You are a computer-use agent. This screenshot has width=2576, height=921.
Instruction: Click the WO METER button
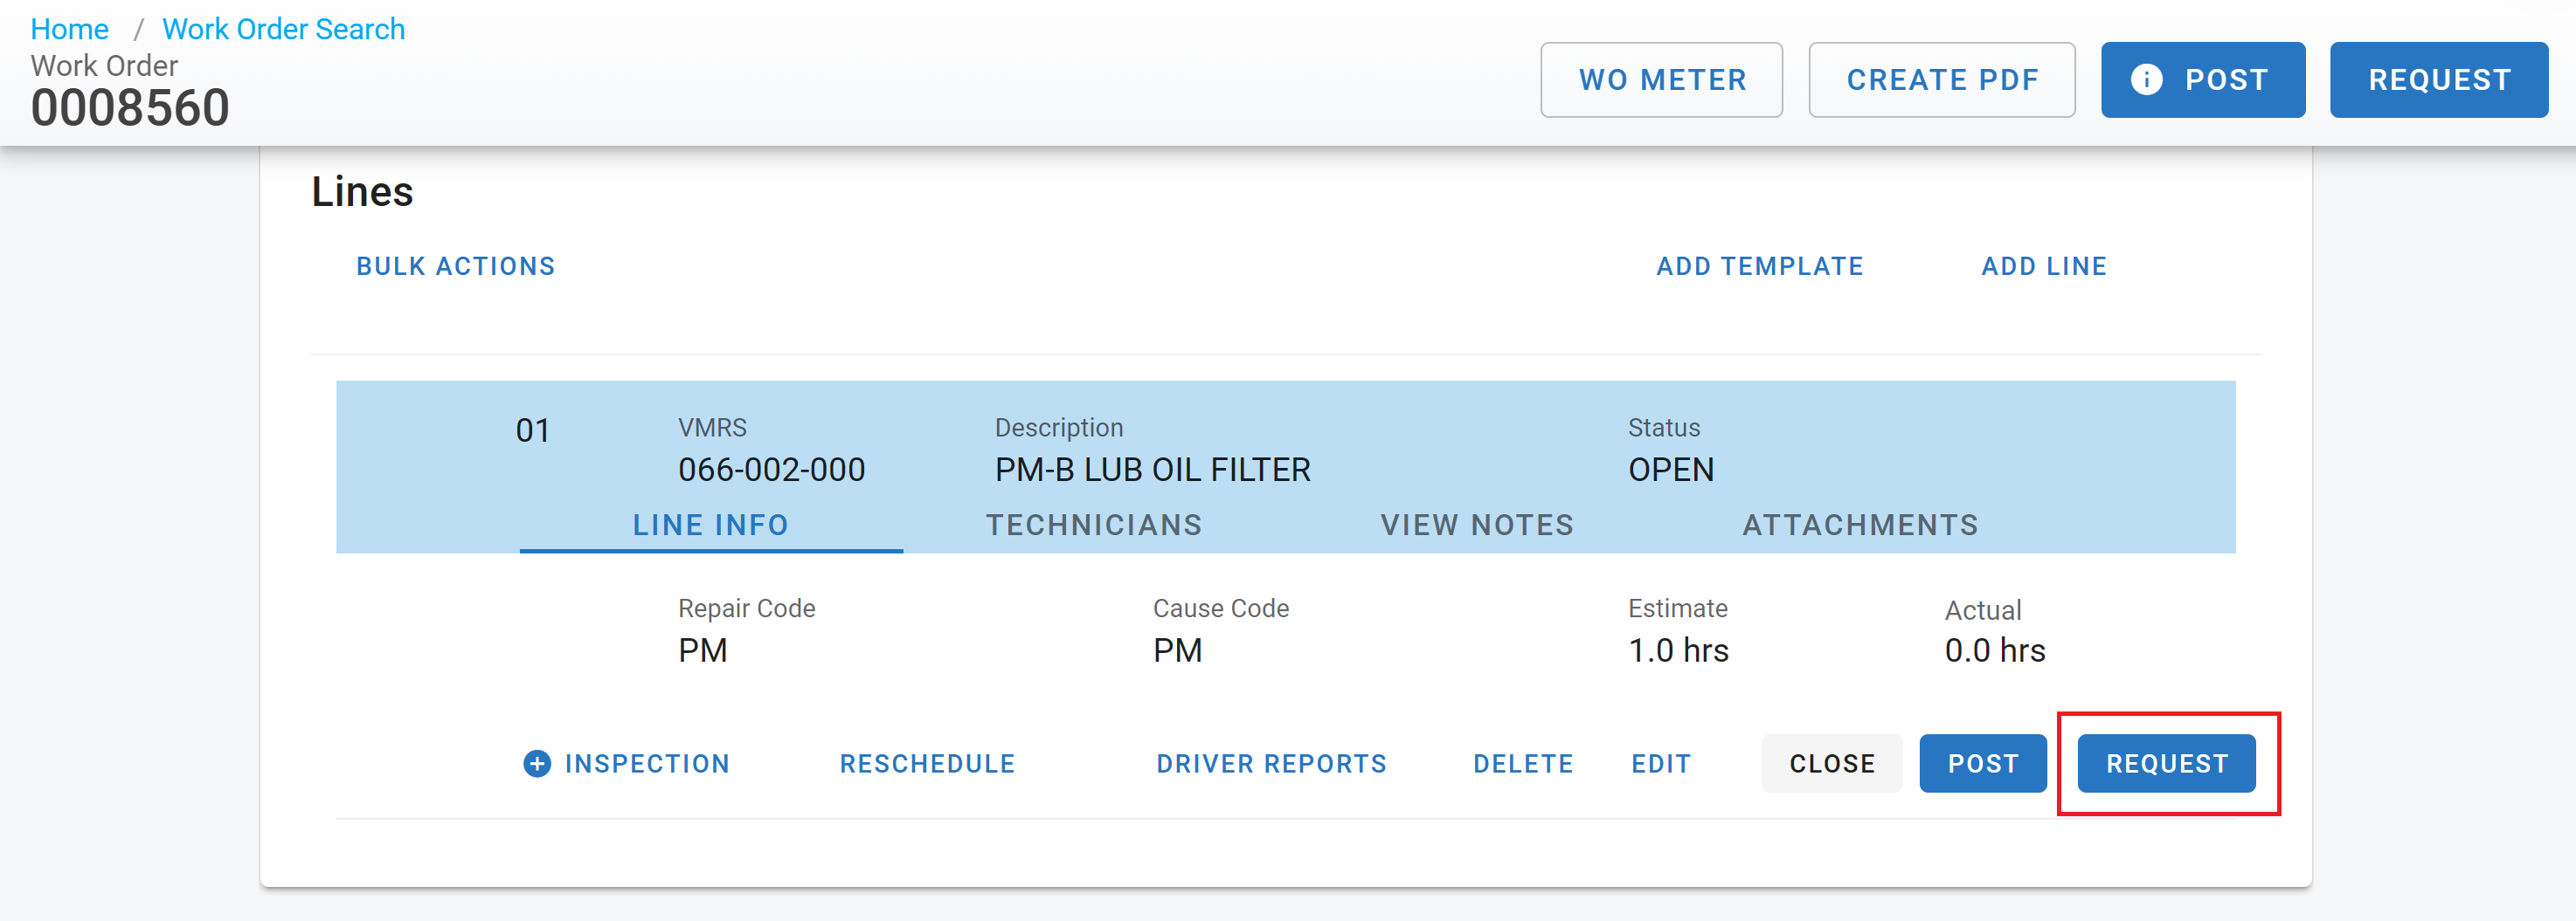coord(1661,79)
